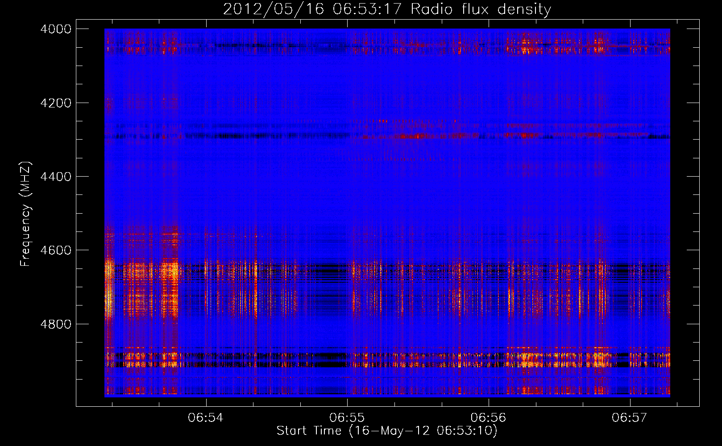722x446 pixels.
Task: Click the 4600 frequency tick label
Action: click(56, 250)
